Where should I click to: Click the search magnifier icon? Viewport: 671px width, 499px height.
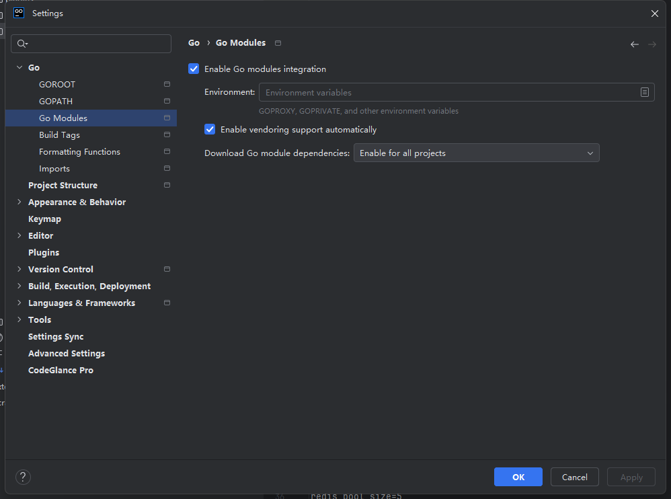(x=22, y=44)
